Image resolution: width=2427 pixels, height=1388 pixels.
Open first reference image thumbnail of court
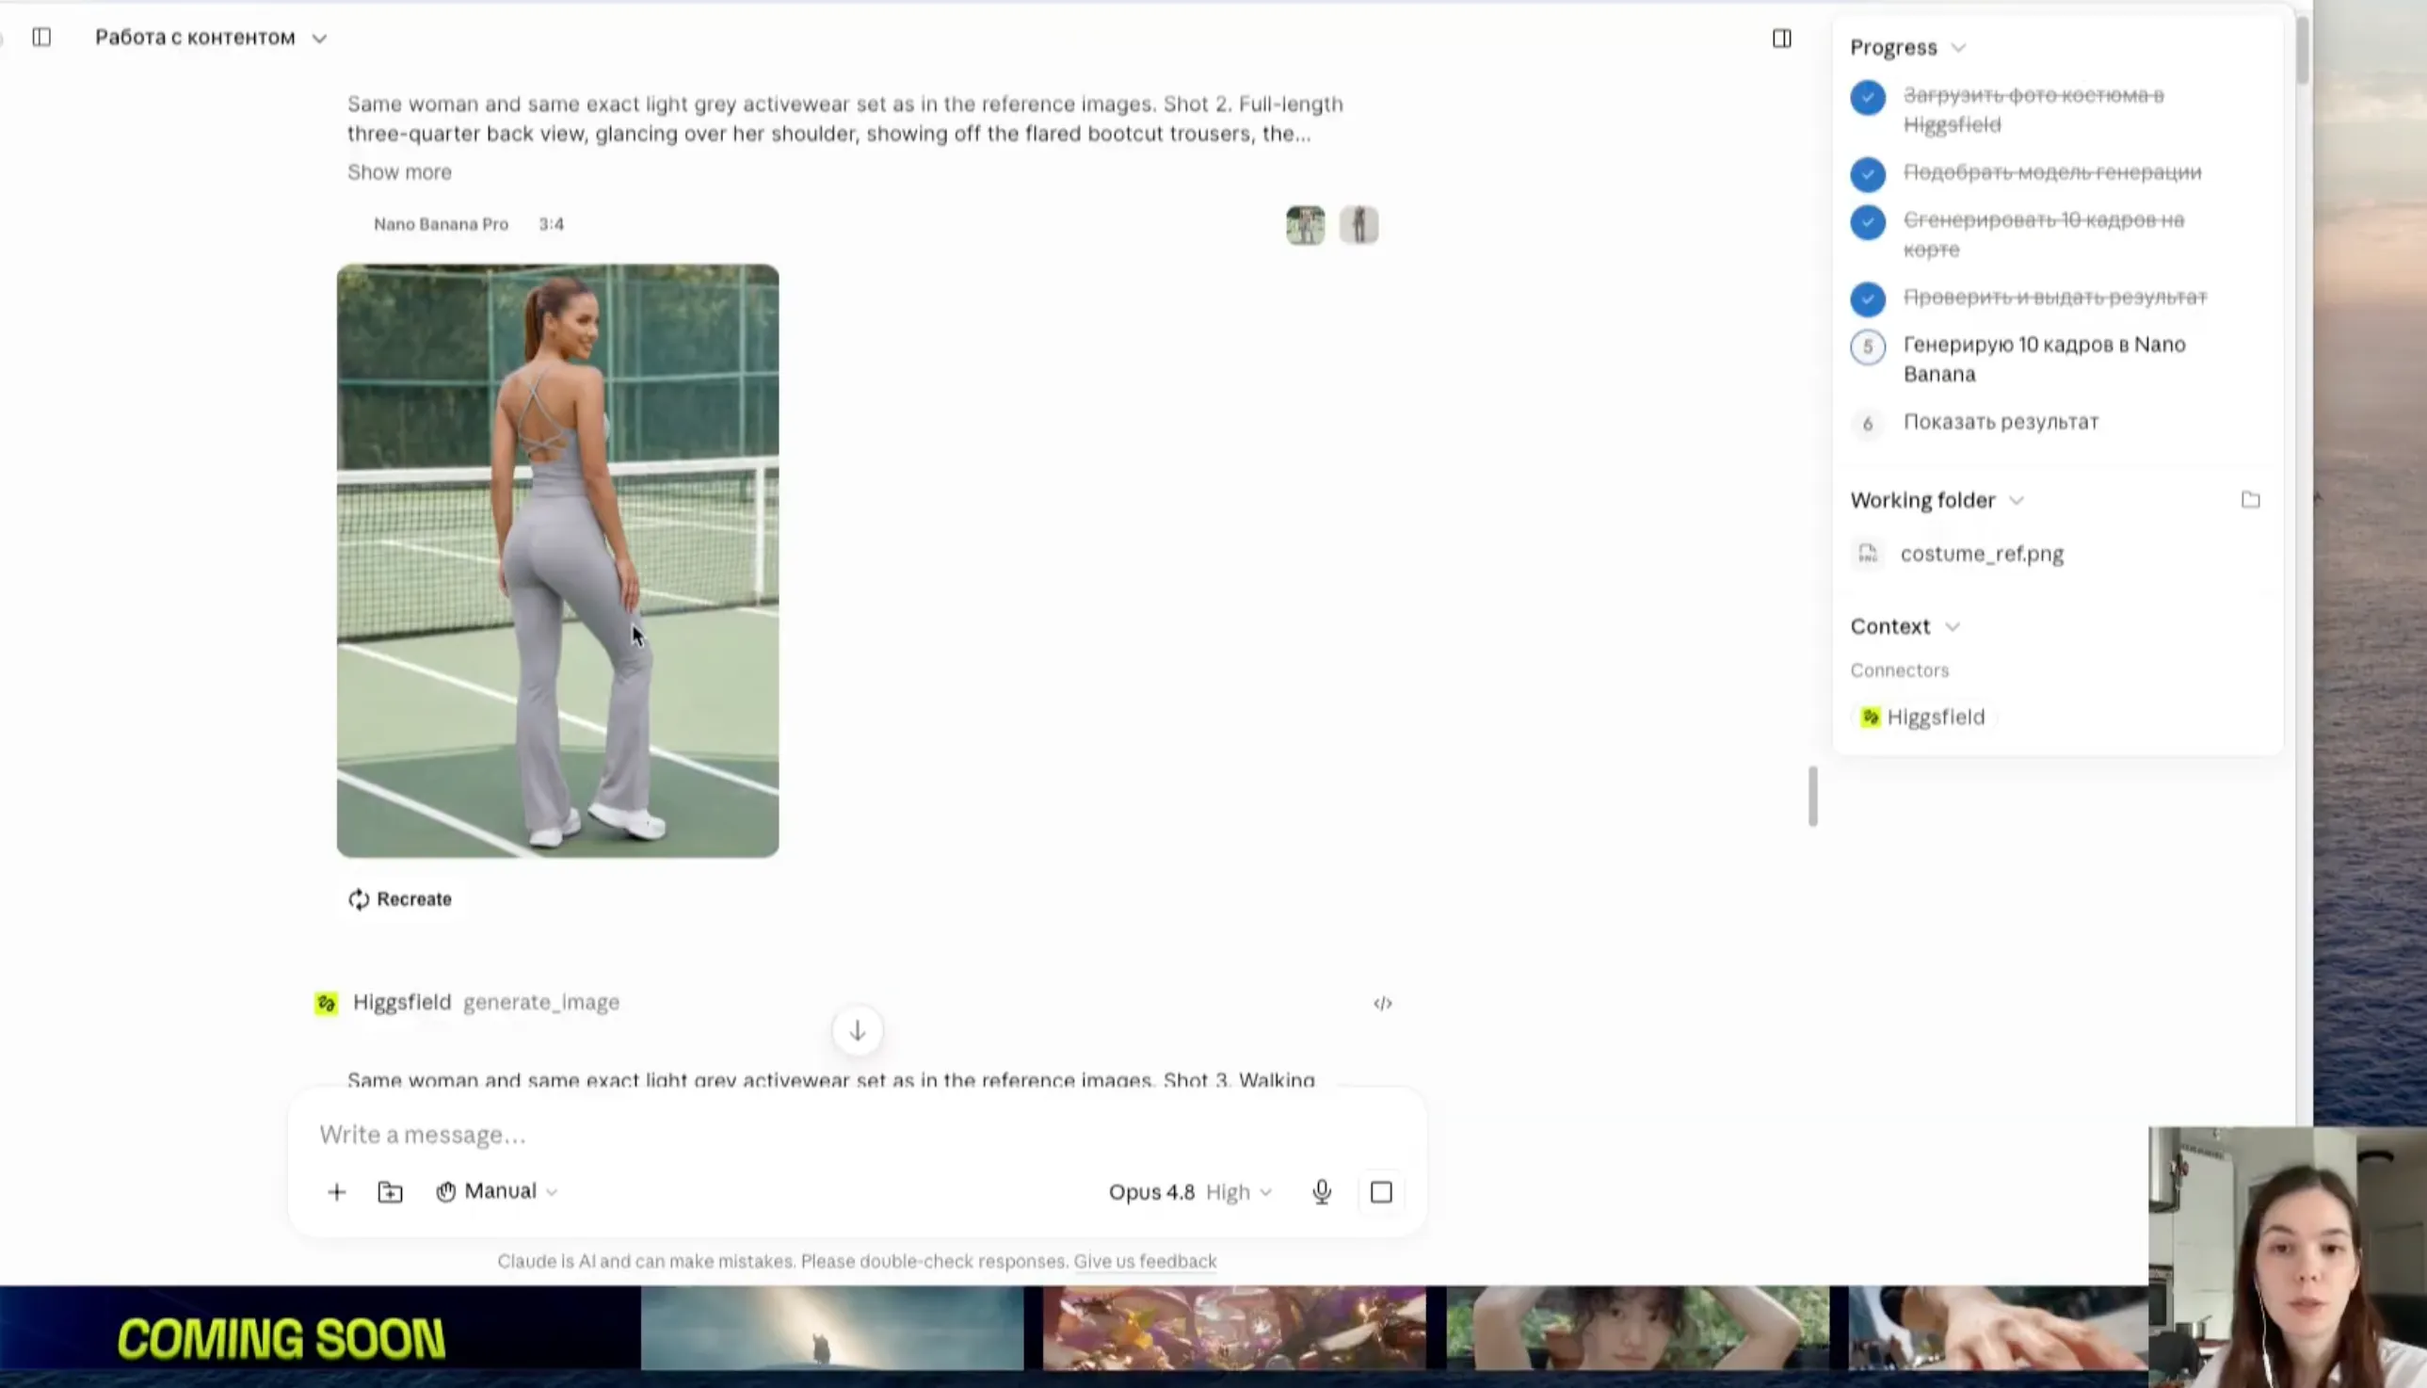[1305, 225]
